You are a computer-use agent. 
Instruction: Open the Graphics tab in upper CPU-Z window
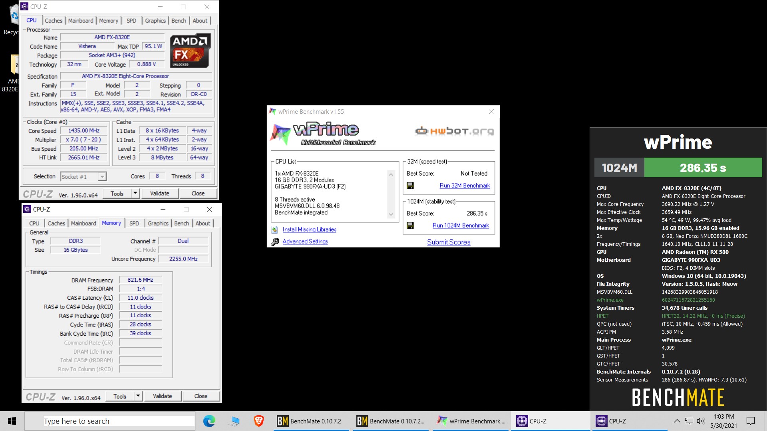click(x=155, y=21)
